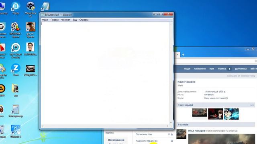Open the second photo thumbnail with anime boy

tap(216, 114)
